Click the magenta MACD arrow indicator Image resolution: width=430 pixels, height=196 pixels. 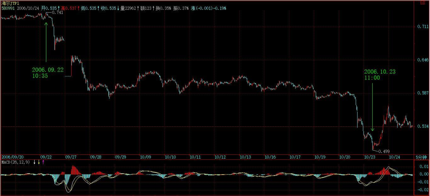coord(43,162)
